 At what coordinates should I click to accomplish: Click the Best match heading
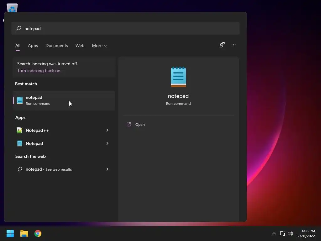coord(26,84)
